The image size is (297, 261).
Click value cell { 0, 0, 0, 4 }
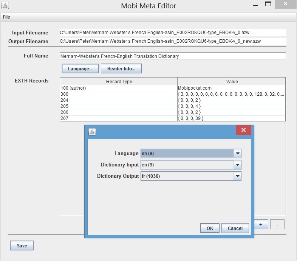(x=232, y=106)
